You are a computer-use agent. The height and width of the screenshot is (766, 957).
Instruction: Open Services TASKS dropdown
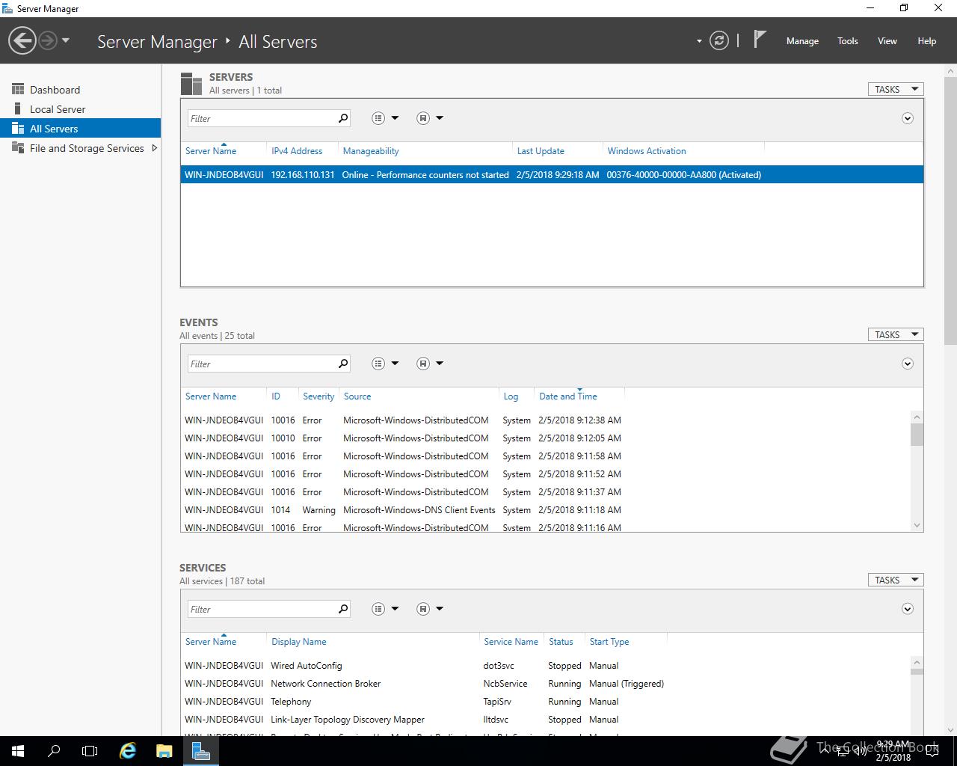pyautogui.click(x=896, y=580)
